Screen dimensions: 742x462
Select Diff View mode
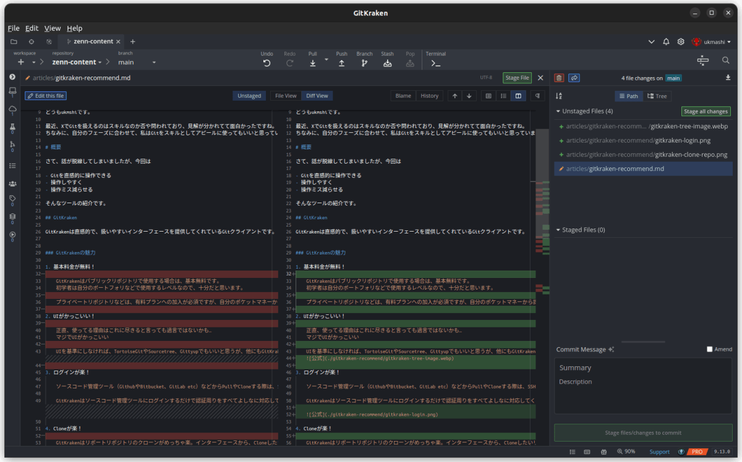point(317,96)
